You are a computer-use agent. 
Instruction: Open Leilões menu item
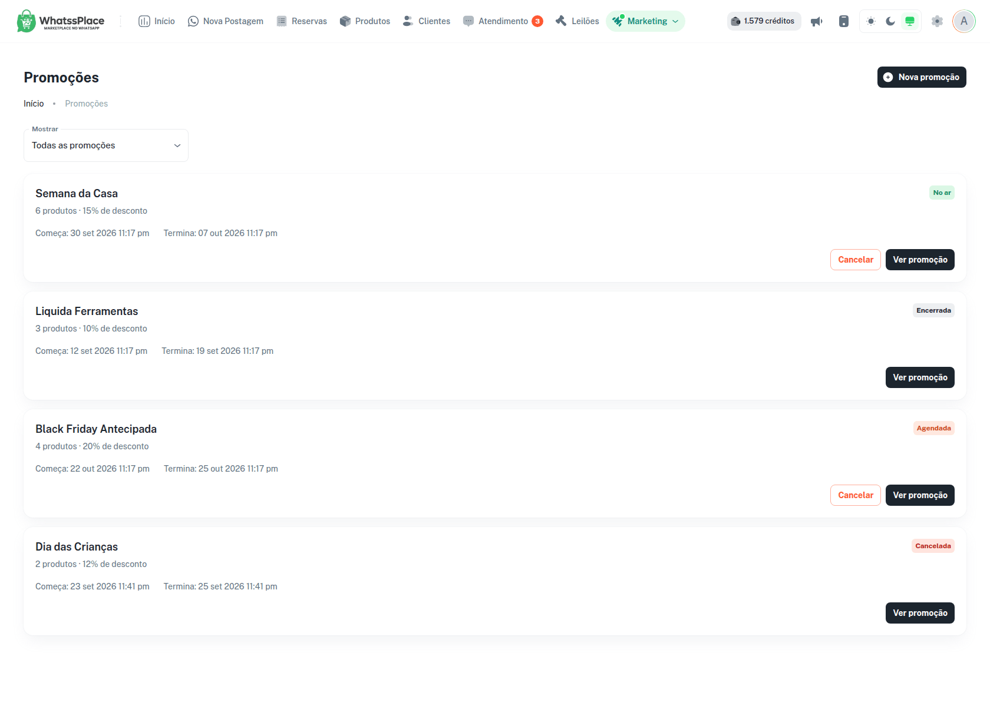click(x=577, y=21)
